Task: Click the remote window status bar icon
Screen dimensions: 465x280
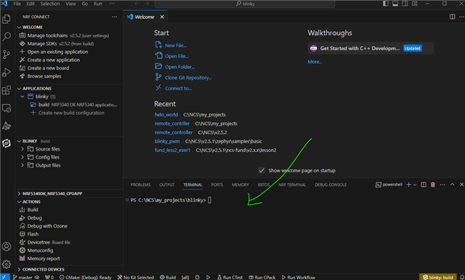Action: [4, 277]
